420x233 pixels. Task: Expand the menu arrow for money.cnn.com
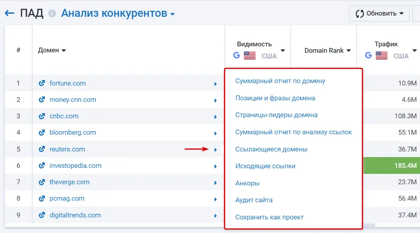[215, 100]
